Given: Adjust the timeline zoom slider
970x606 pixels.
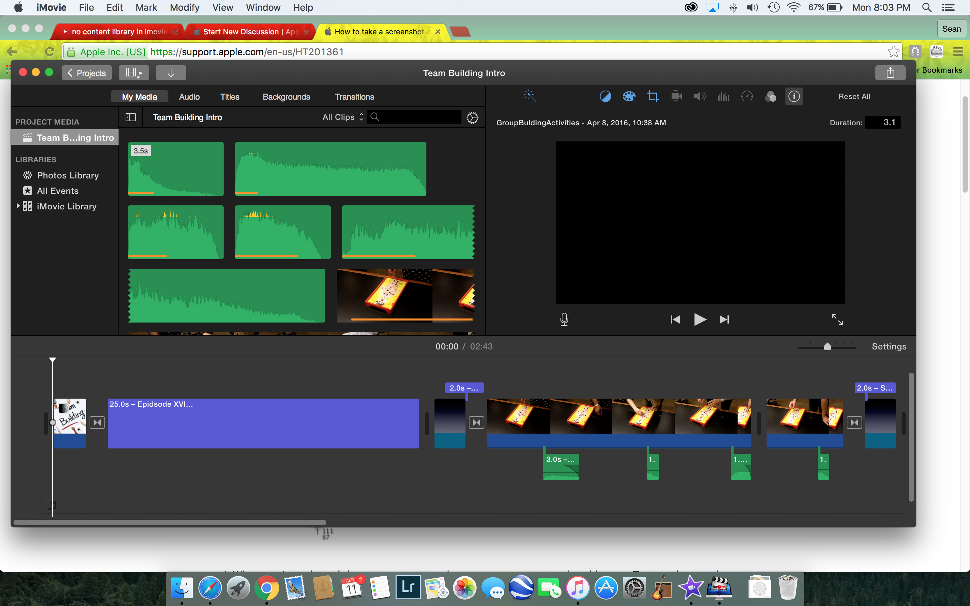Looking at the screenshot, I should point(827,346).
